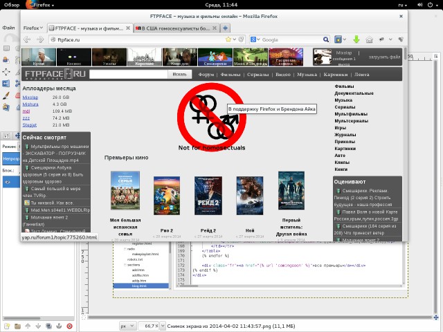This screenshot has height=332, width=443.
Task: Open Форум in site navigation
Action: pos(206,75)
